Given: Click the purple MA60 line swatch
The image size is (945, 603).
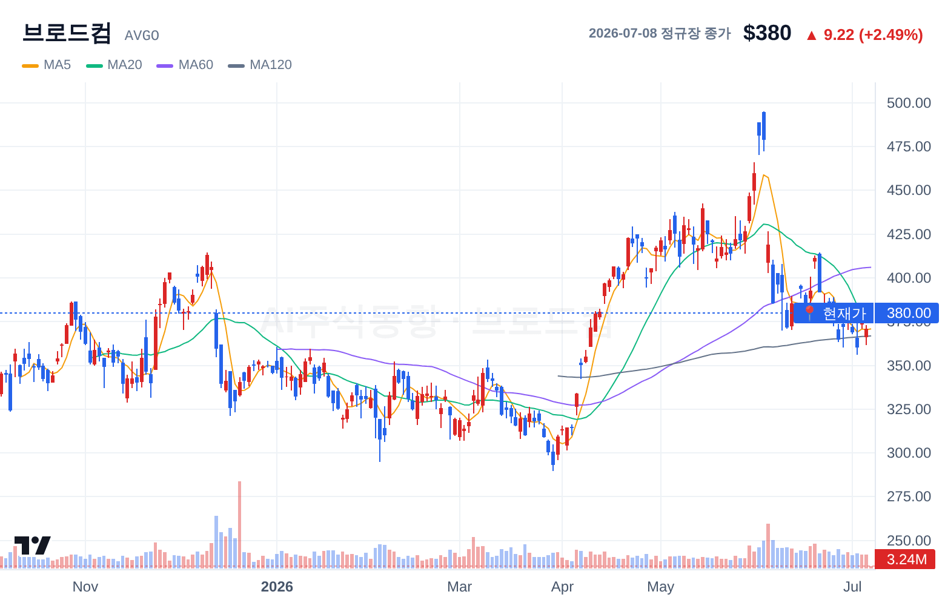Looking at the screenshot, I should pyautogui.click(x=165, y=65).
